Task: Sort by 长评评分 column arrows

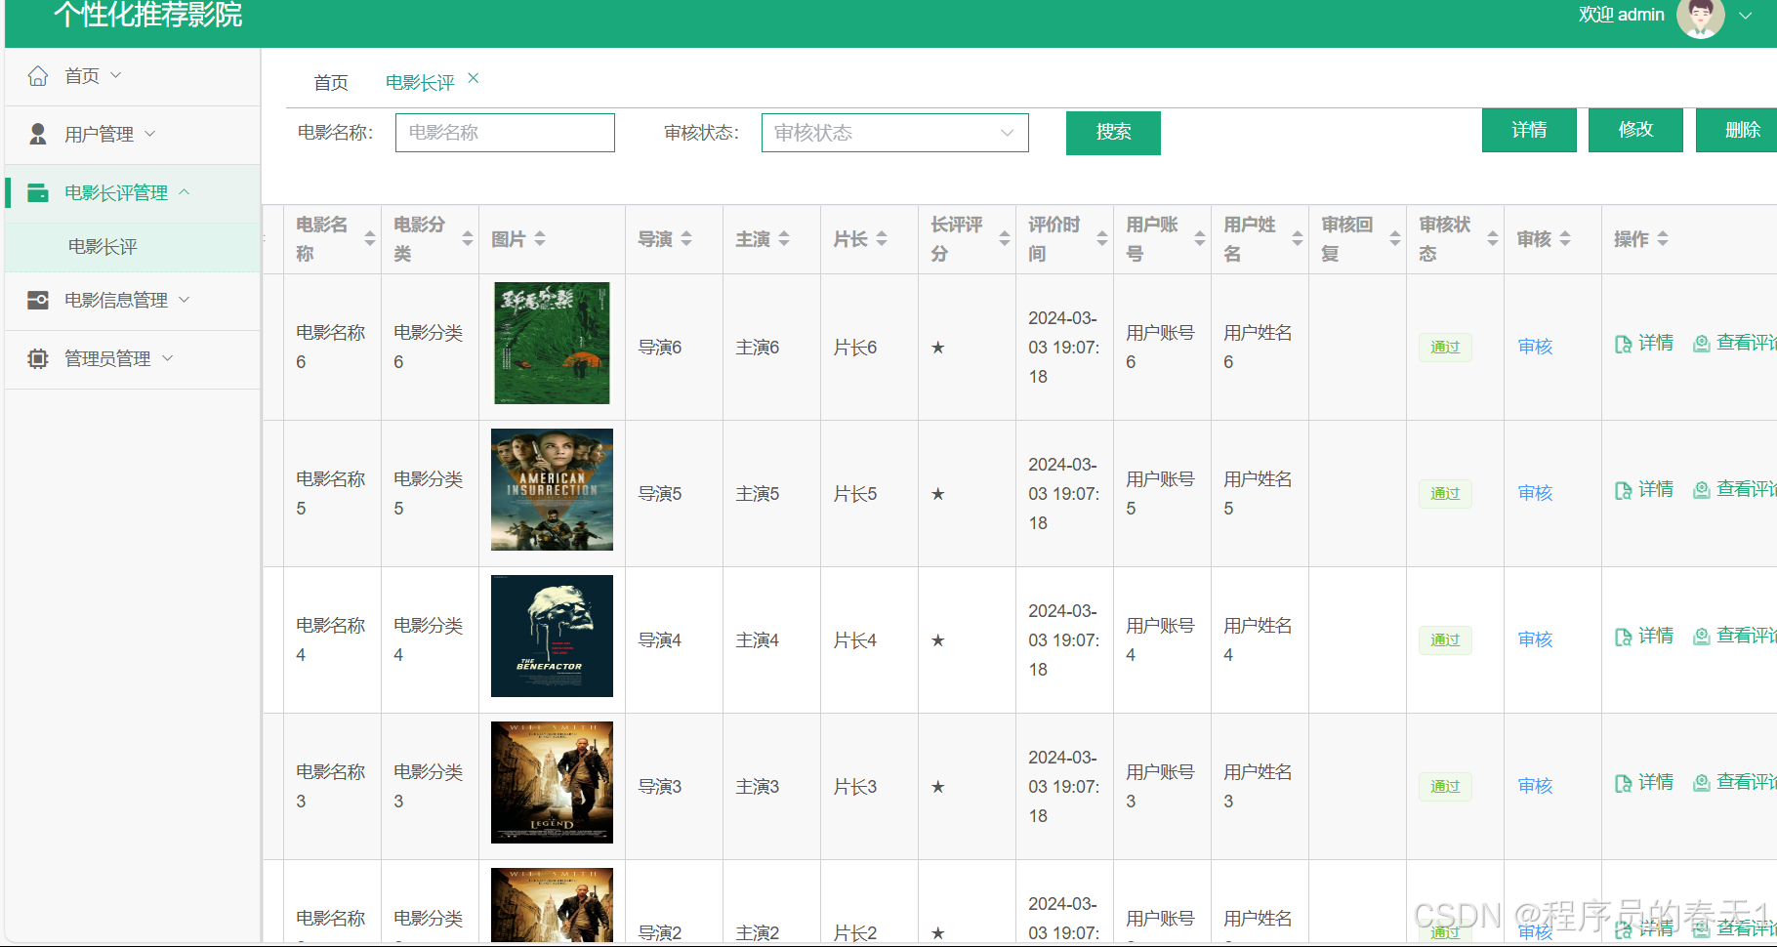Action: [x=1005, y=239]
